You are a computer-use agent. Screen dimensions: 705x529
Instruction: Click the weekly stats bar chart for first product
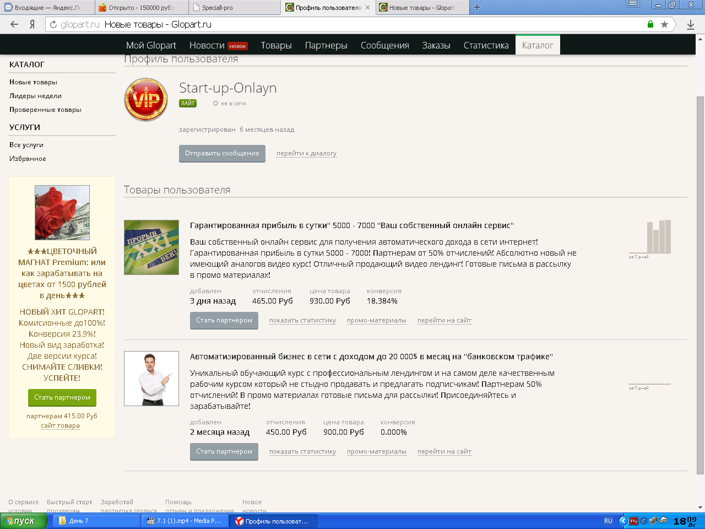[650, 237]
